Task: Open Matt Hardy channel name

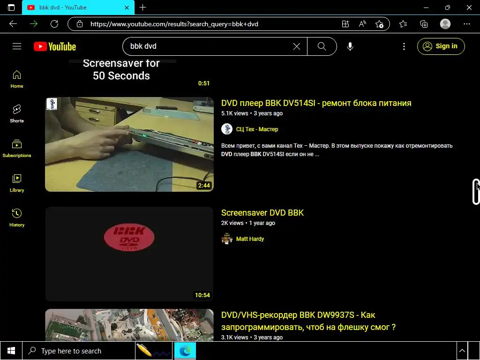Action: click(250, 239)
